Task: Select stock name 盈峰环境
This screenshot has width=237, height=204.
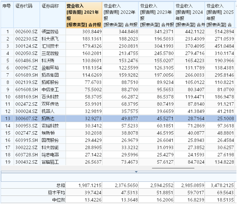Action: tap(50, 68)
